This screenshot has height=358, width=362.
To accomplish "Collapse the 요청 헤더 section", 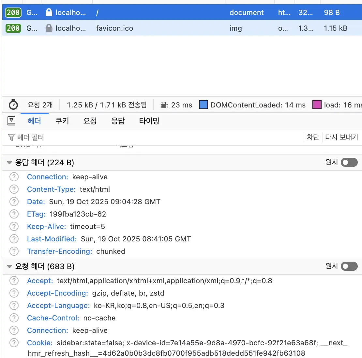I will point(9,267).
